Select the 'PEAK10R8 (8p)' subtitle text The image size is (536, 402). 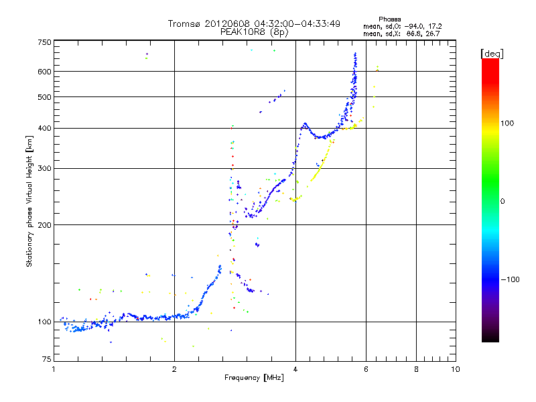[255, 32]
